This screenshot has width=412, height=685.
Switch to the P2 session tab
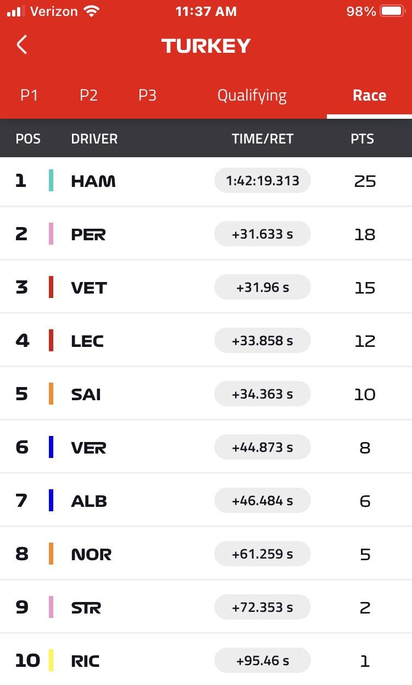coord(88,95)
